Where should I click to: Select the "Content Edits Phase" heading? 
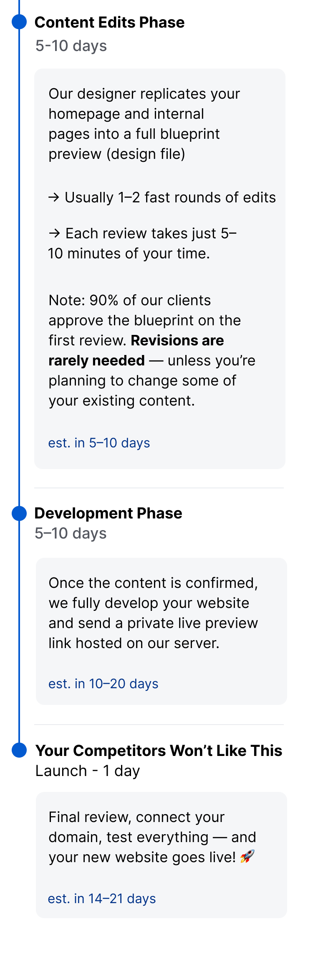coord(109,23)
